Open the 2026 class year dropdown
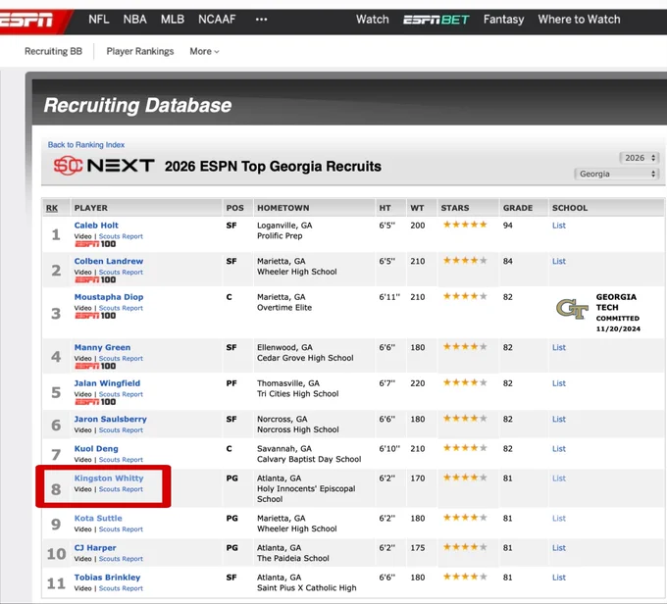 tap(640, 158)
